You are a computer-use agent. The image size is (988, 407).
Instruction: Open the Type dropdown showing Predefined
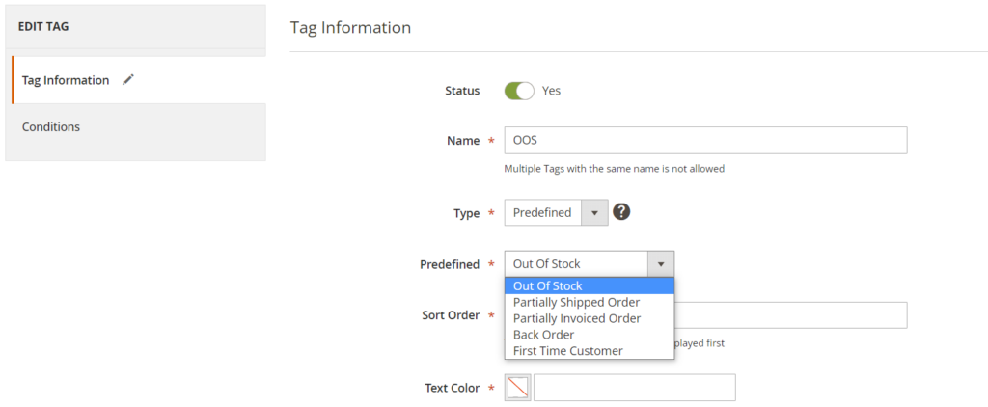pos(543,212)
